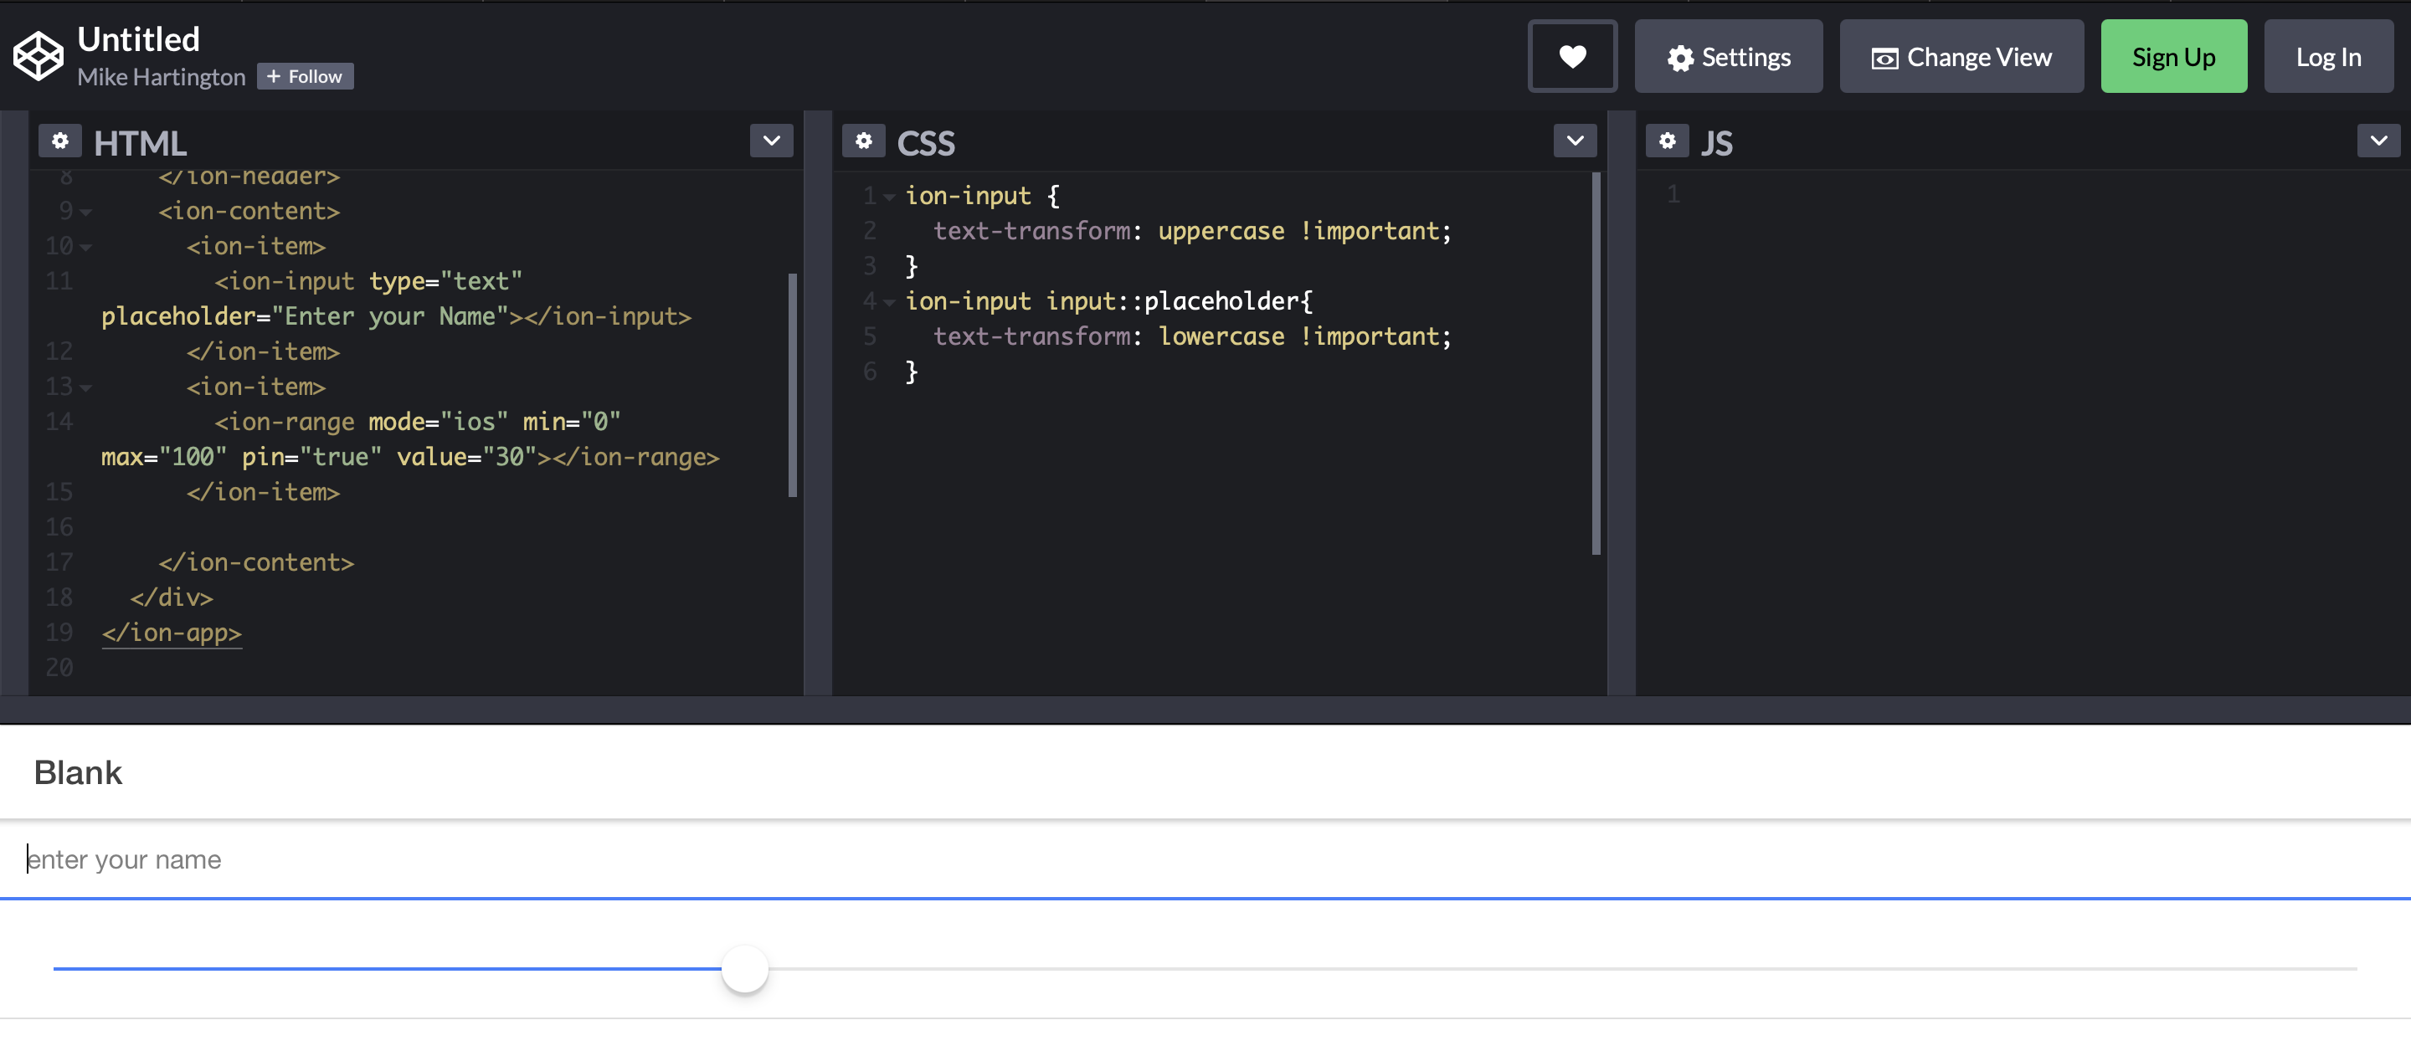The width and height of the screenshot is (2411, 1051).
Task: Fold the ion-item block on line 13
Action: [86, 387]
